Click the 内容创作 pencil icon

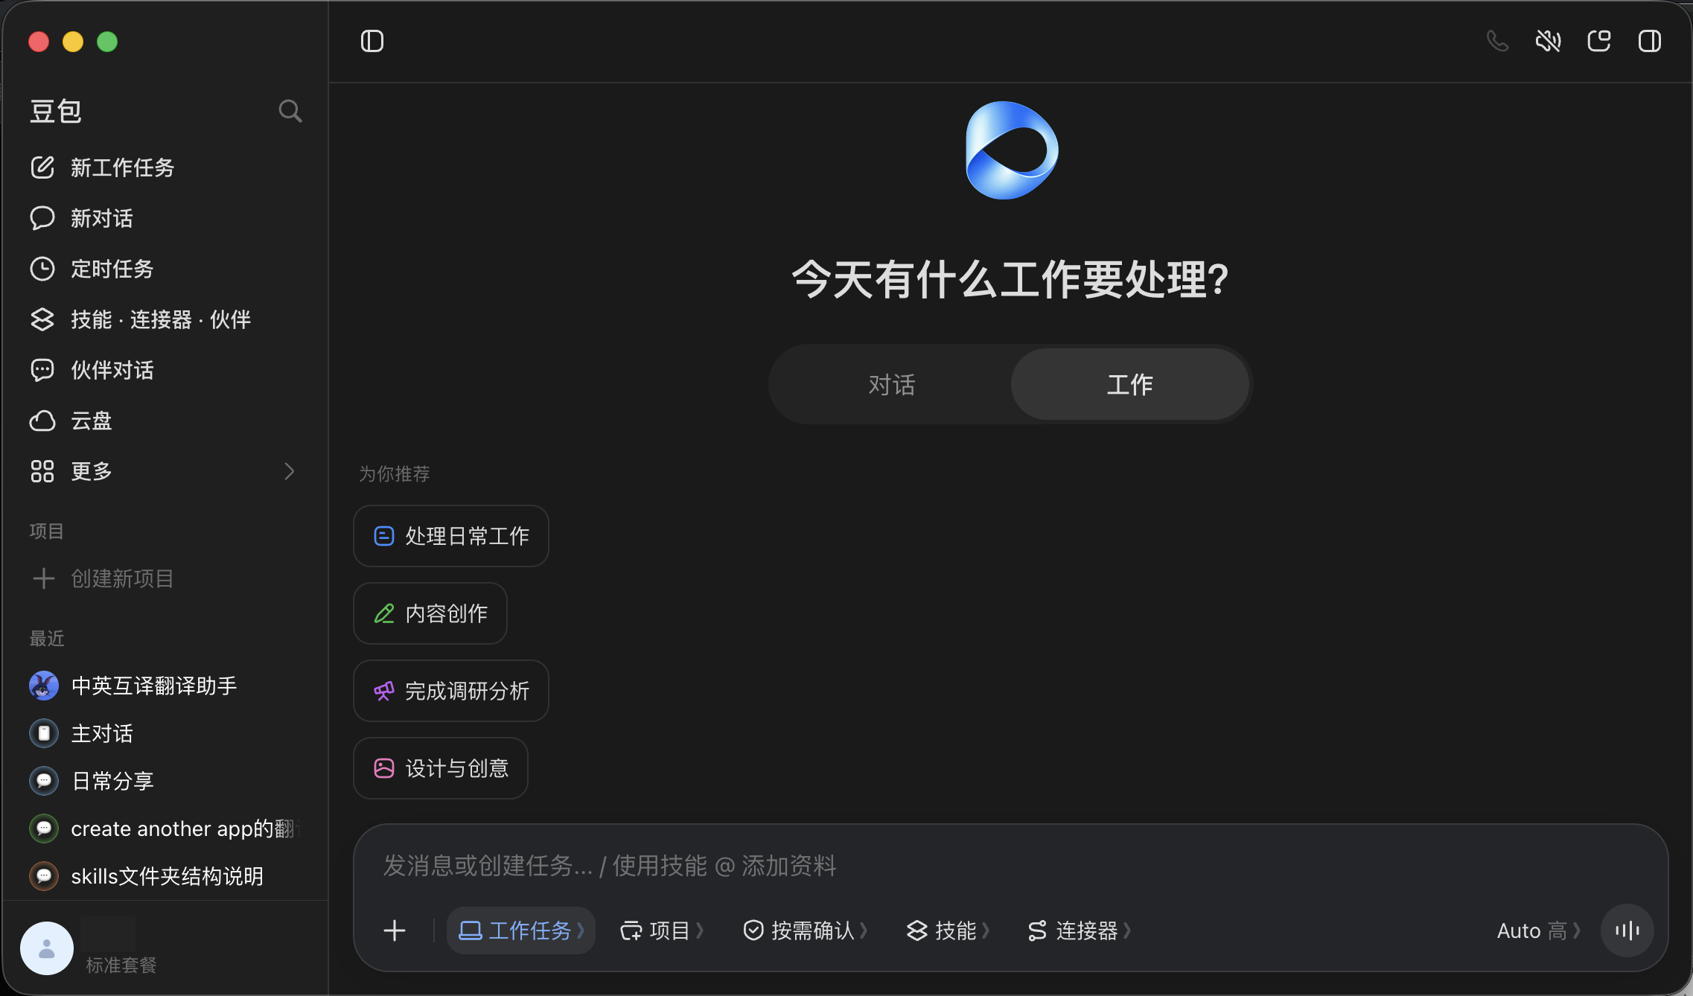384,613
